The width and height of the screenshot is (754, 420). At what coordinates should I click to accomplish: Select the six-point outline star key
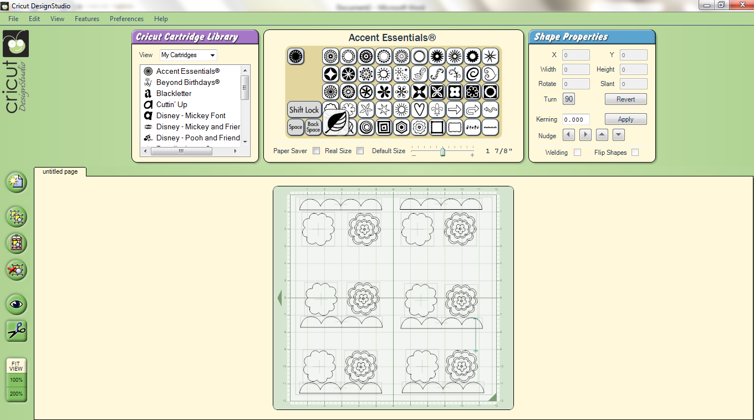[x=384, y=109]
